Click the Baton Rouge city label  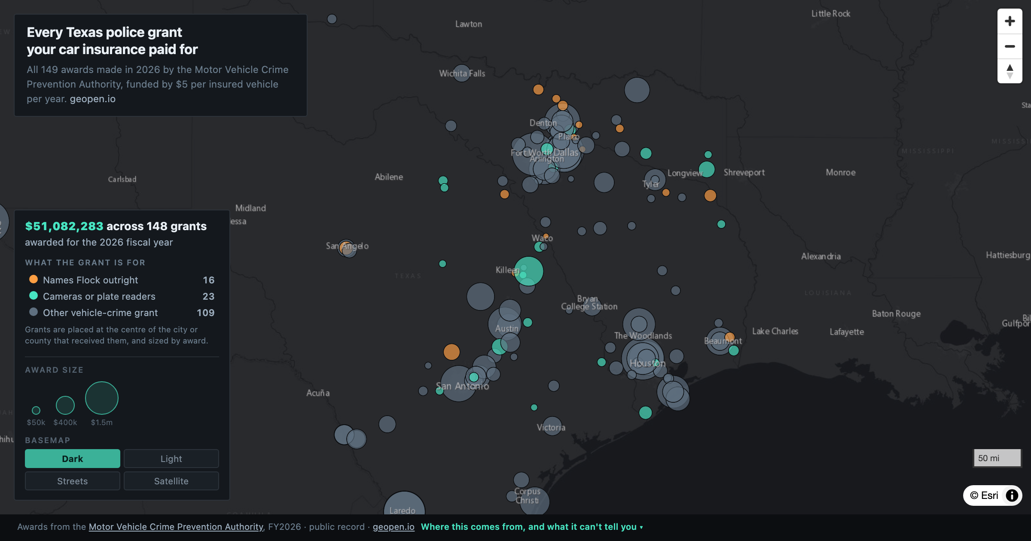tap(896, 314)
